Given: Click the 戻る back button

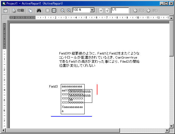Looking at the screenshot, I should 139,11.
